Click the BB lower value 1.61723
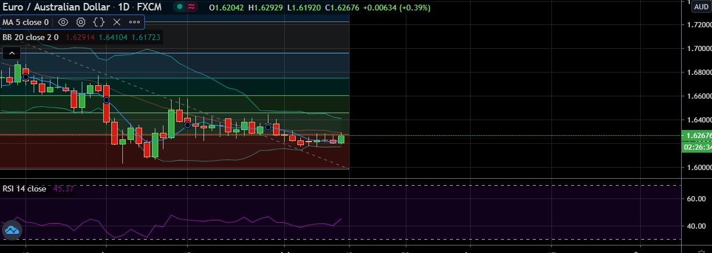Image resolution: width=712 pixels, height=253 pixels. pos(146,37)
